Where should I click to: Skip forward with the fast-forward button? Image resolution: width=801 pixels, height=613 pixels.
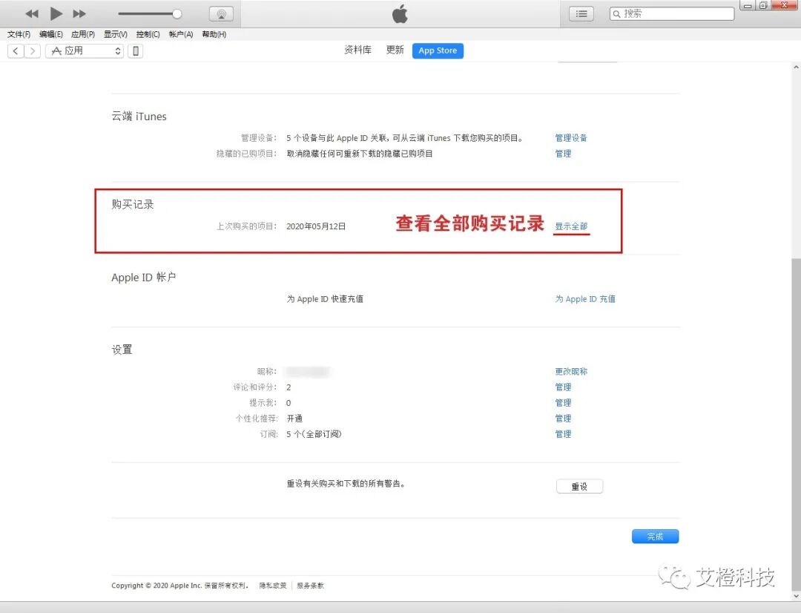[x=79, y=14]
